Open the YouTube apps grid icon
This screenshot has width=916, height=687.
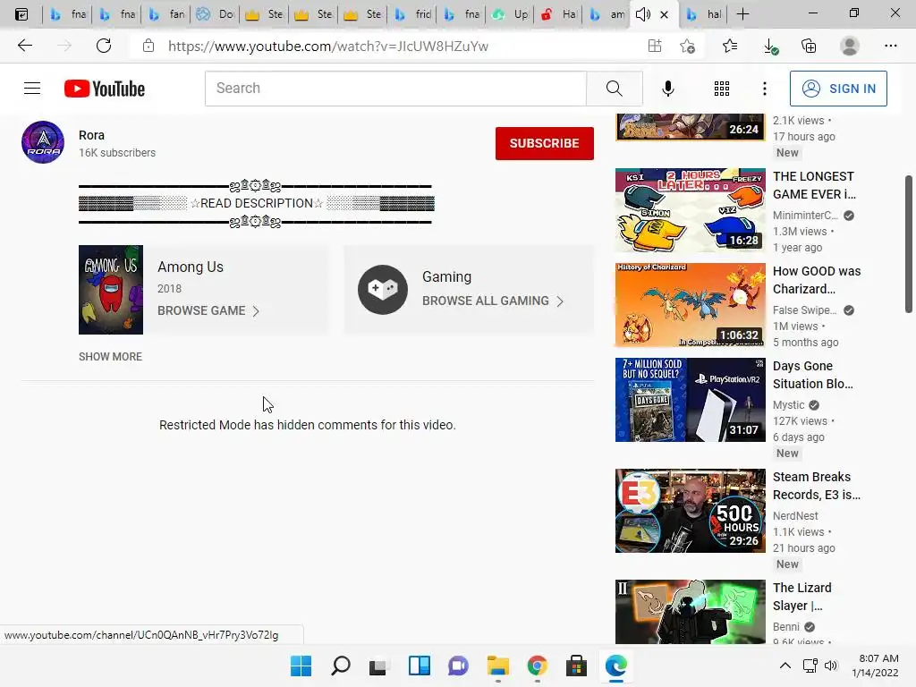click(x=722, y=89)
